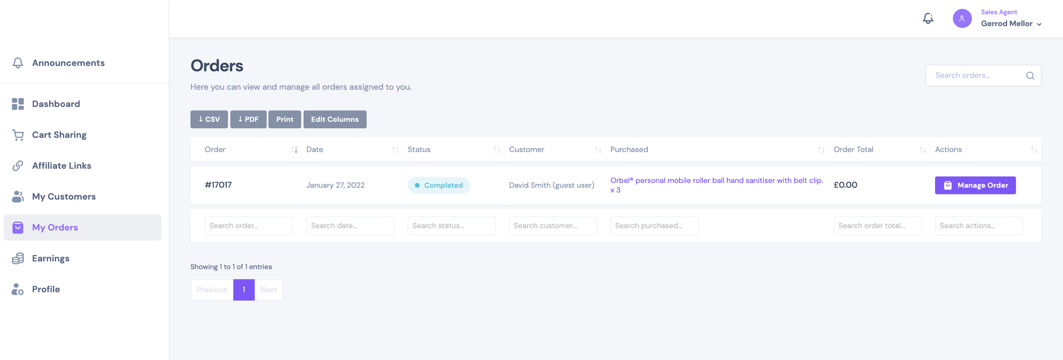This screenshot has height=360, width=1063.
Task: Click the Next pagination button
Action: click(x=269, y=290)
